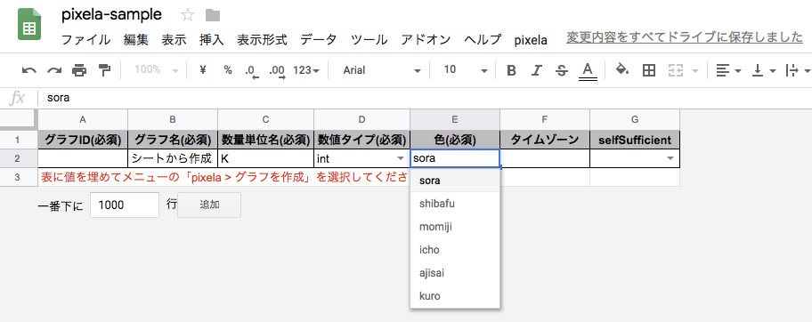The height and width of the screenshot is (322, 812).
Task: Click the select-all corner box
Action: (x=19, y=120)
